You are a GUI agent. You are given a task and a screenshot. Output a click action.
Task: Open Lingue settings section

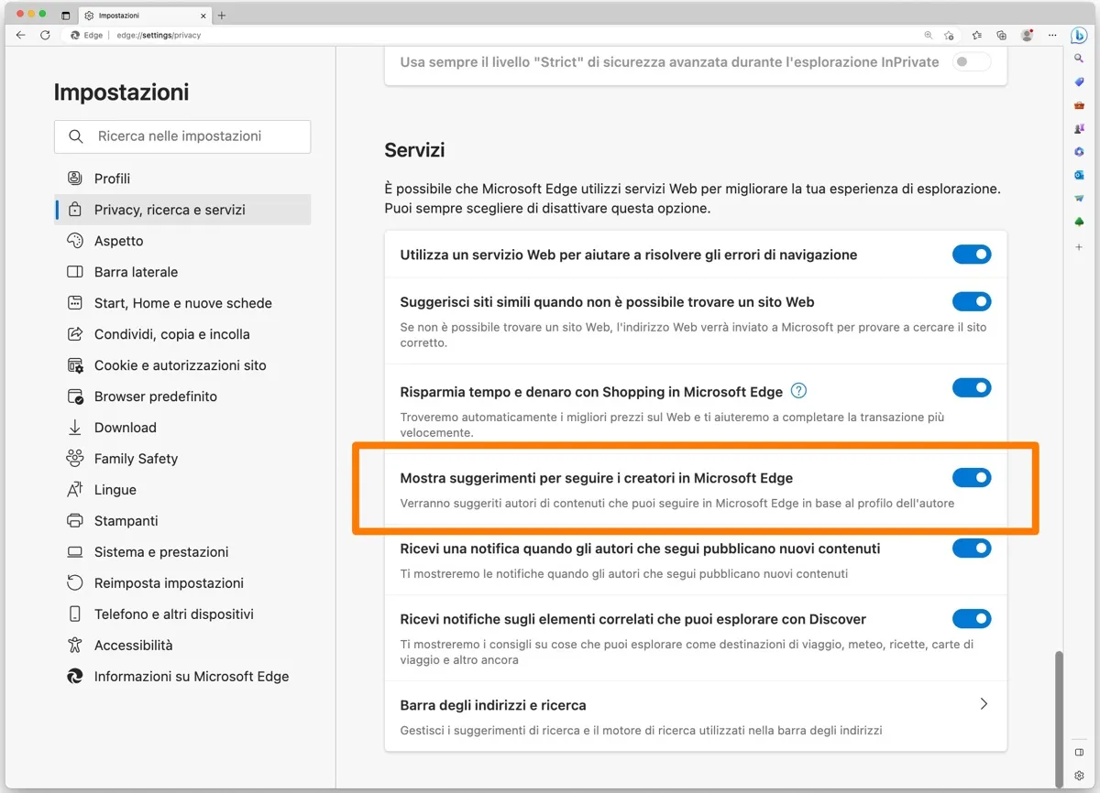pyautogui.click(x=182, y=490)
